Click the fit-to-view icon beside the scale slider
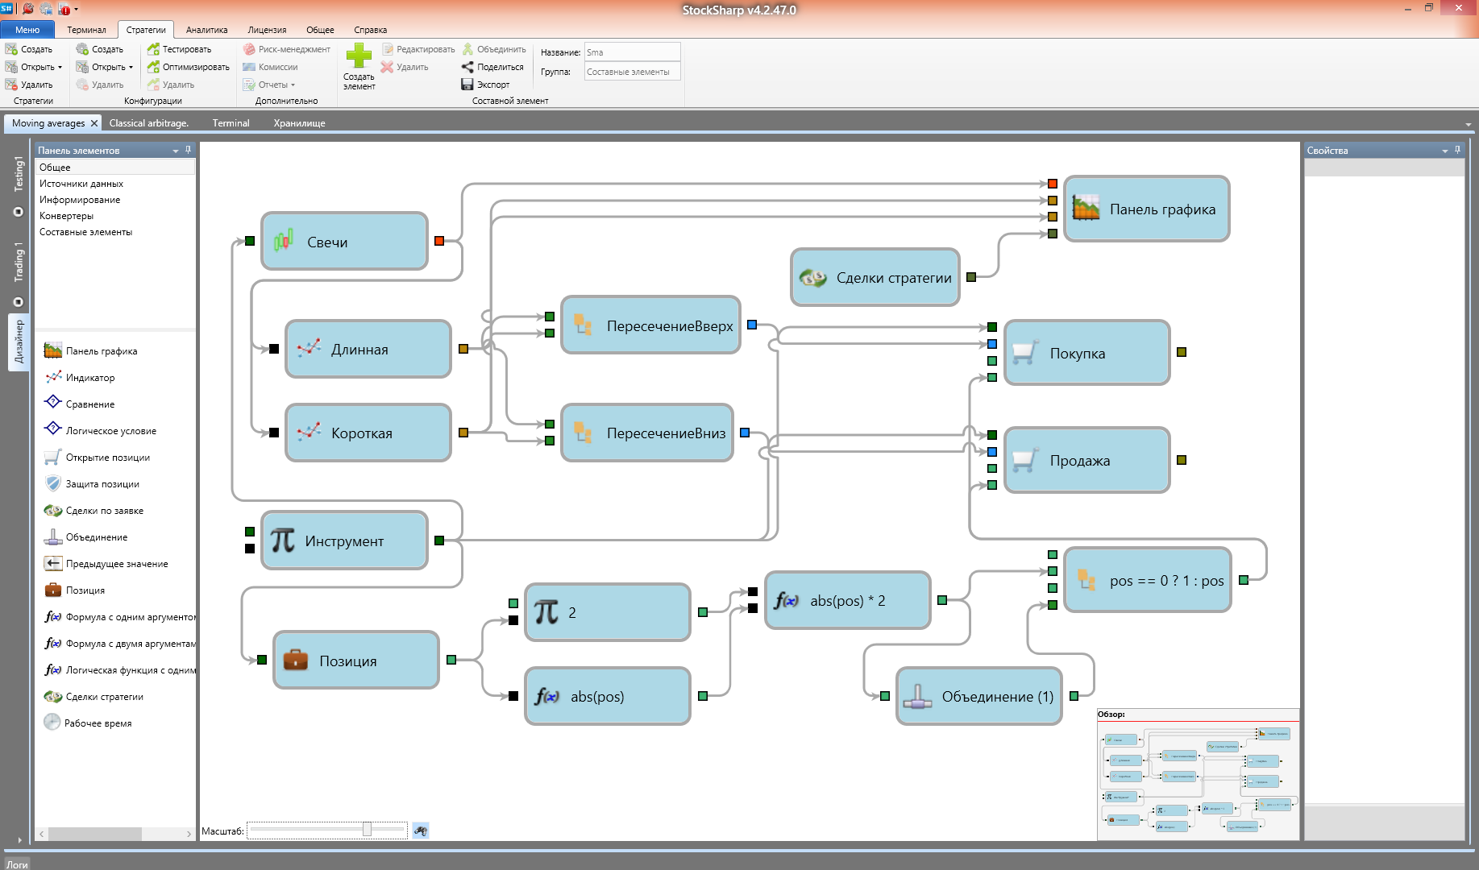Viewport: 1479px width, 870px height. 421,831
